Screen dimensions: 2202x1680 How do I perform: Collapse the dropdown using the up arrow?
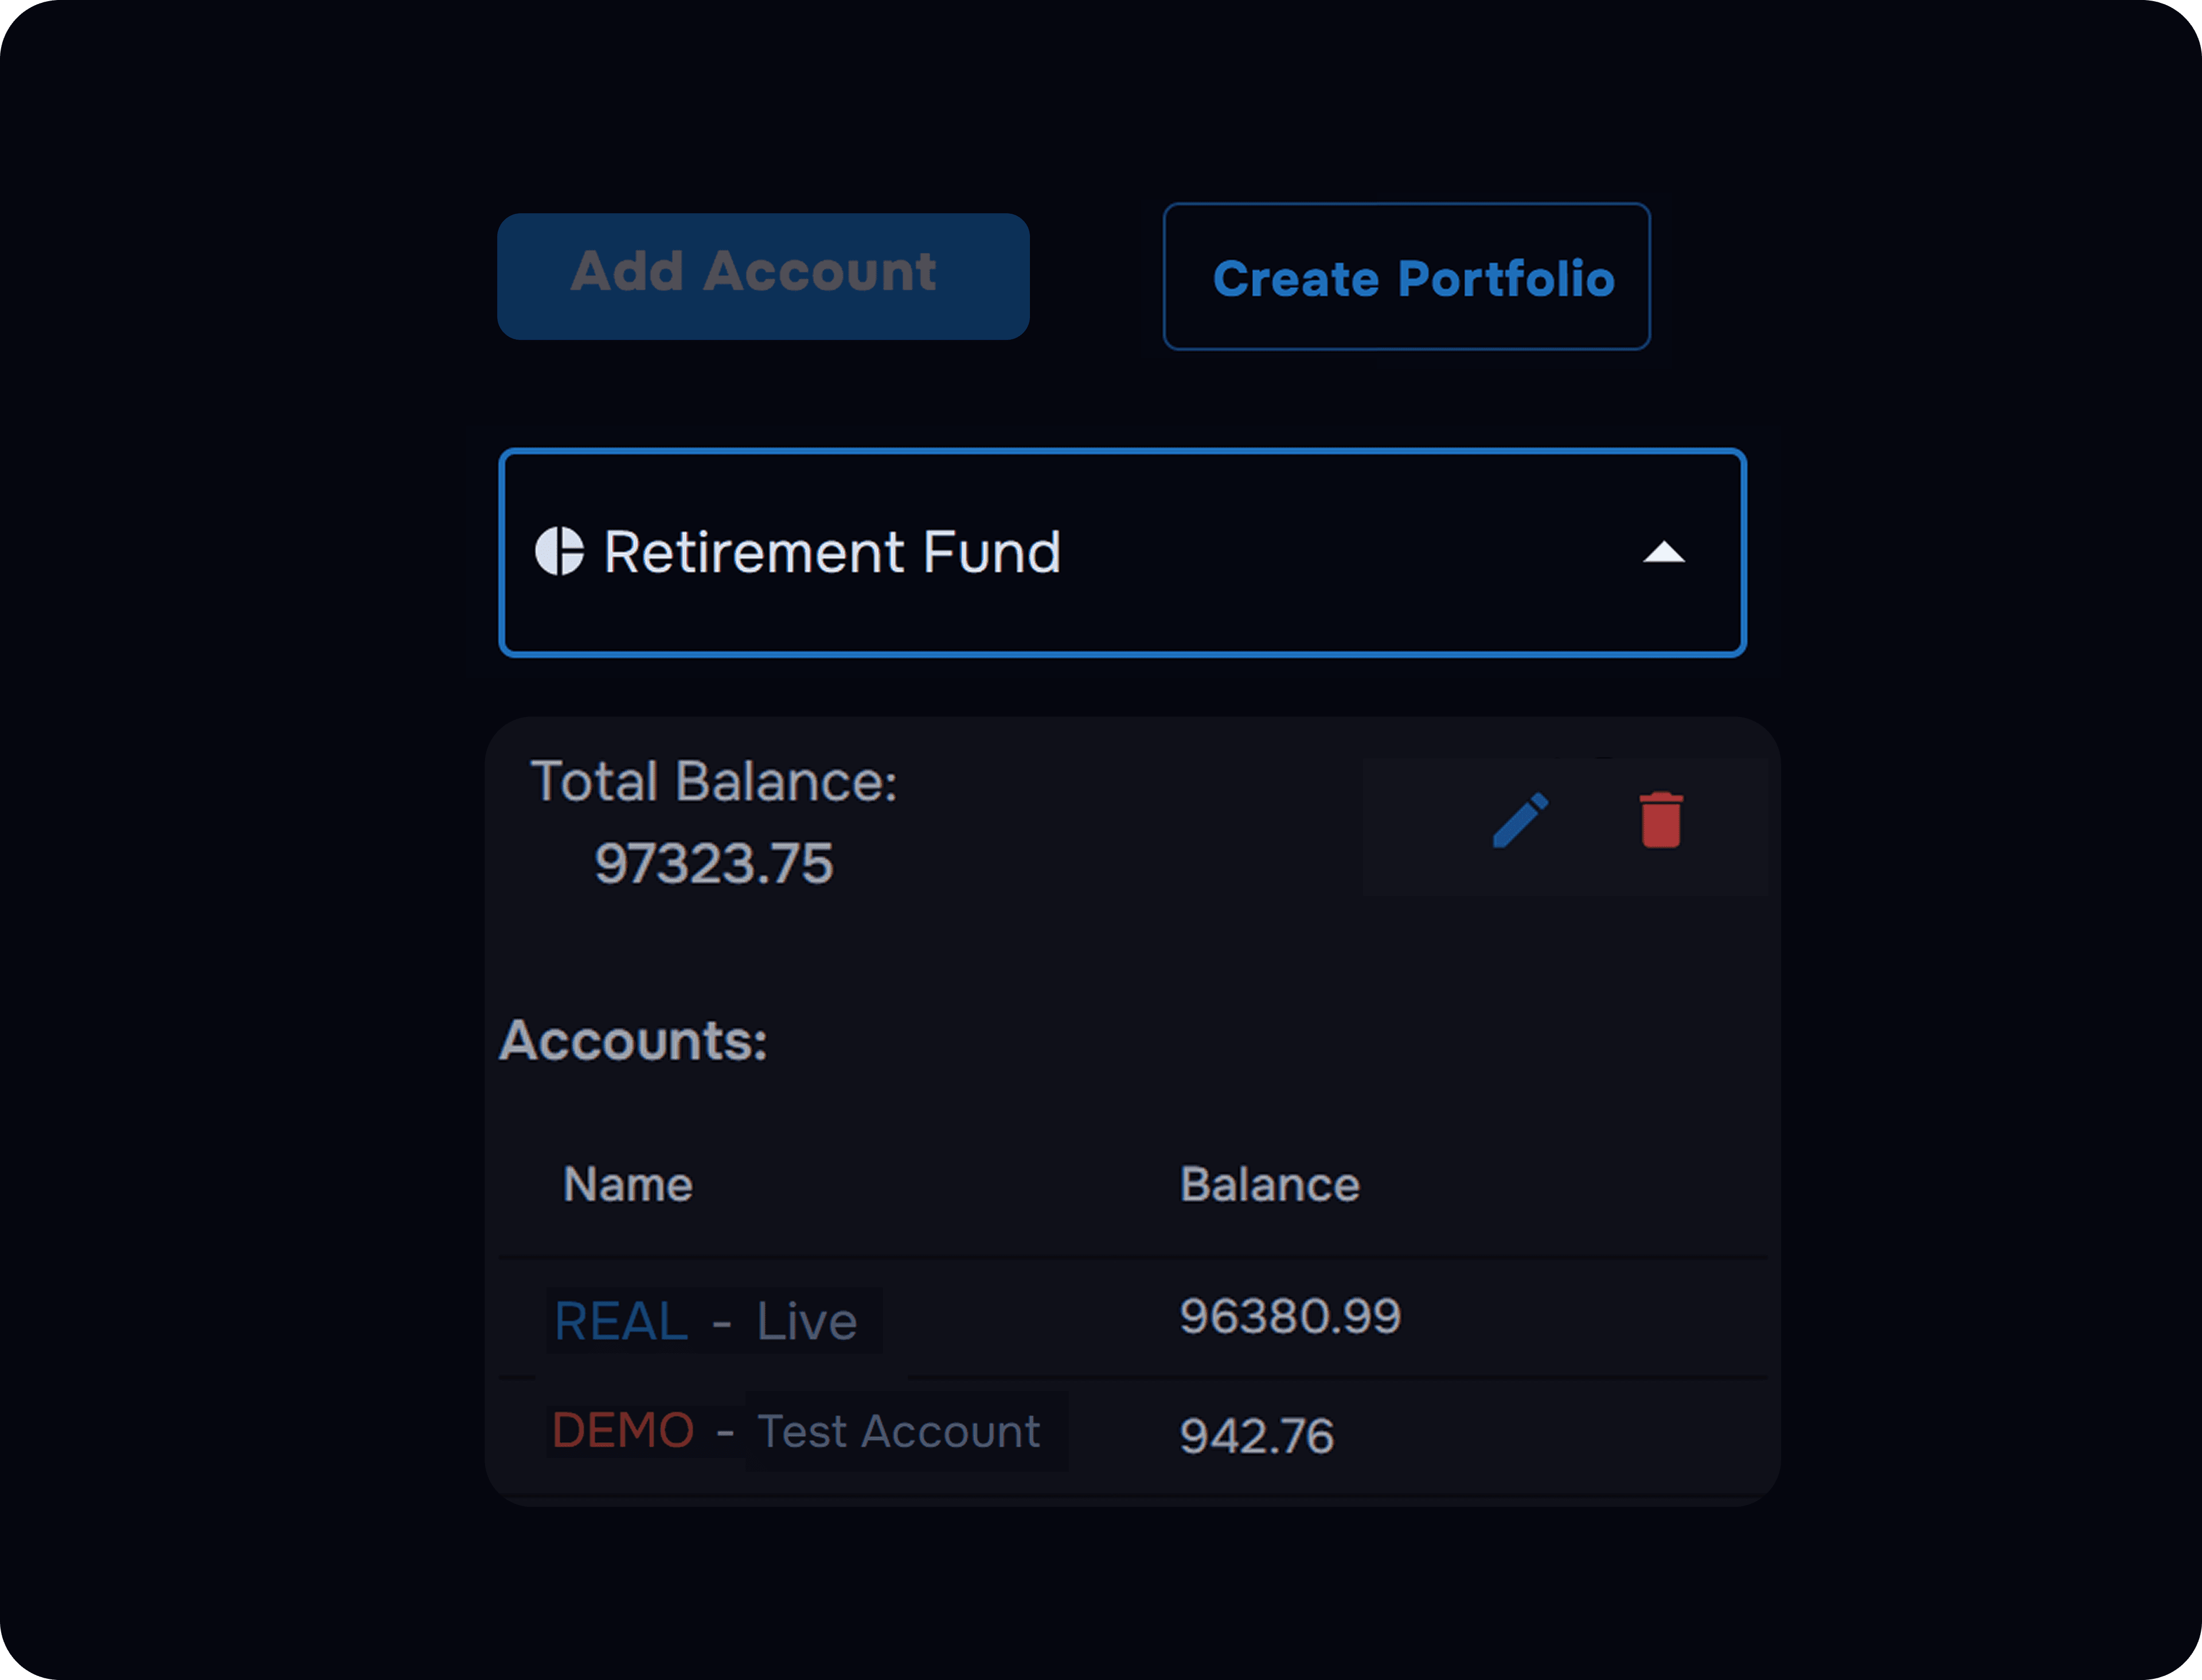1664,553
